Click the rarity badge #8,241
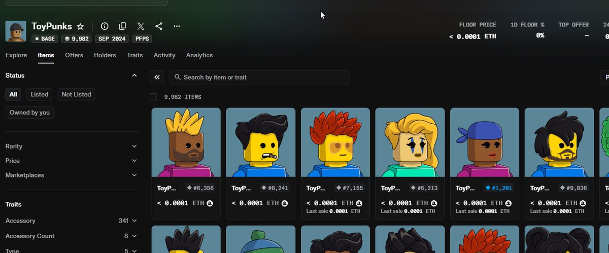Viewport: 609px width, 253px height. 275,188
